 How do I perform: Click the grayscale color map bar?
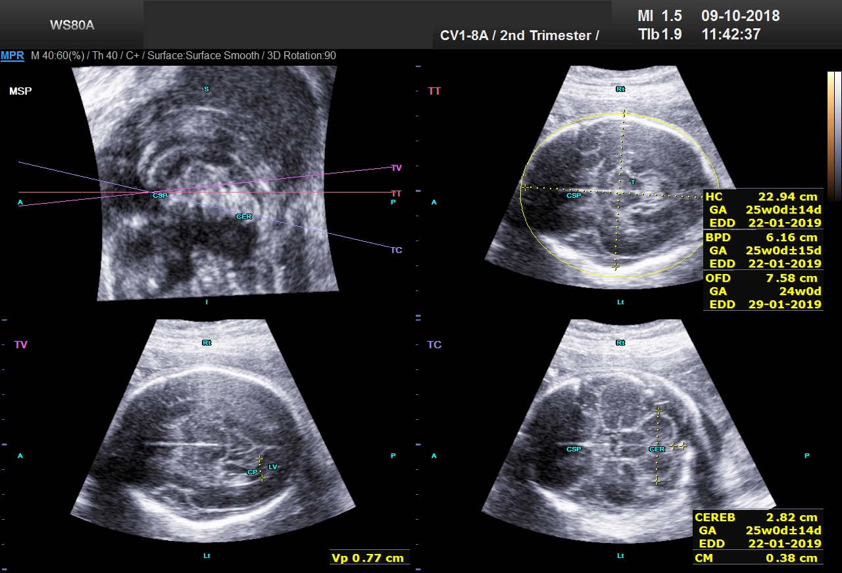pos(833,135)
